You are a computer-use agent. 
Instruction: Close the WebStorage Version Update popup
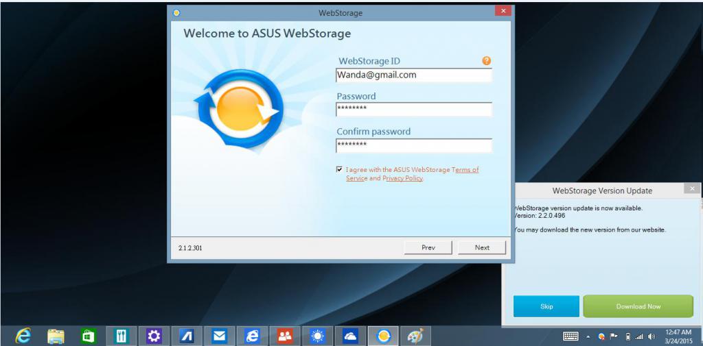click(692, 188)
